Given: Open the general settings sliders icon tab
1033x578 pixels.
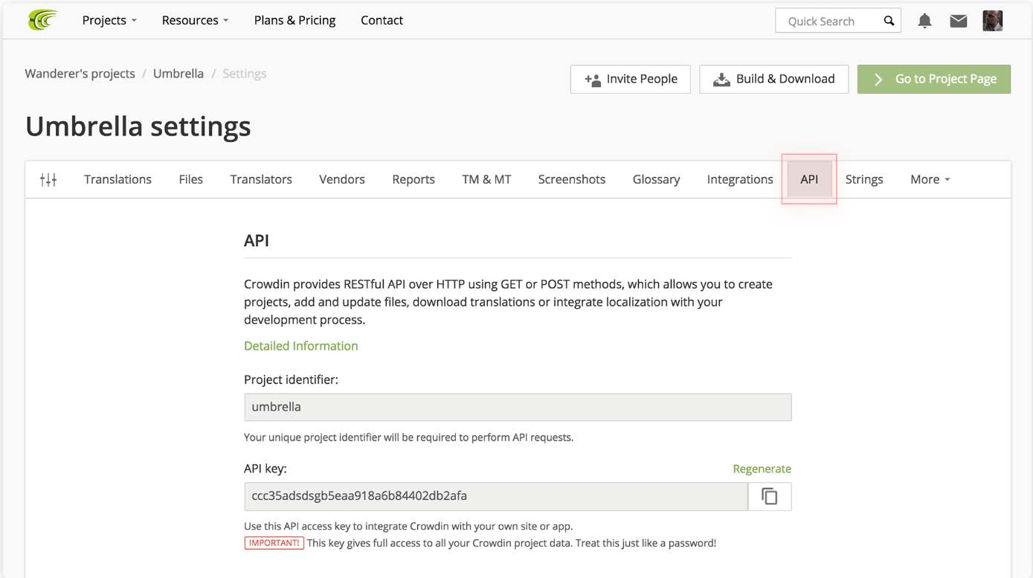Looking at the screenshot, I should pyautogui.click(x=48, y=179).
